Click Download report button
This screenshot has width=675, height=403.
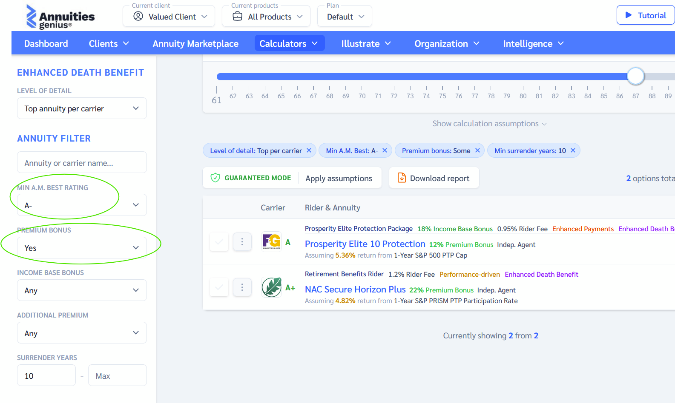(434, 178)
